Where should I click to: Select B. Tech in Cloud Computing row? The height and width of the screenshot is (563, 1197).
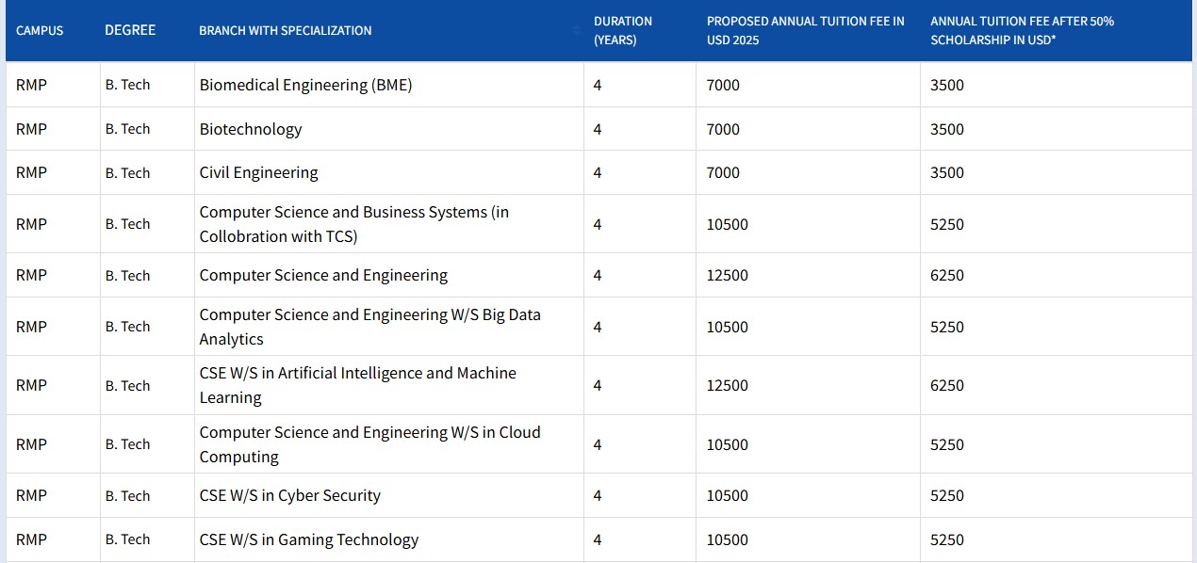pos(127,444)
